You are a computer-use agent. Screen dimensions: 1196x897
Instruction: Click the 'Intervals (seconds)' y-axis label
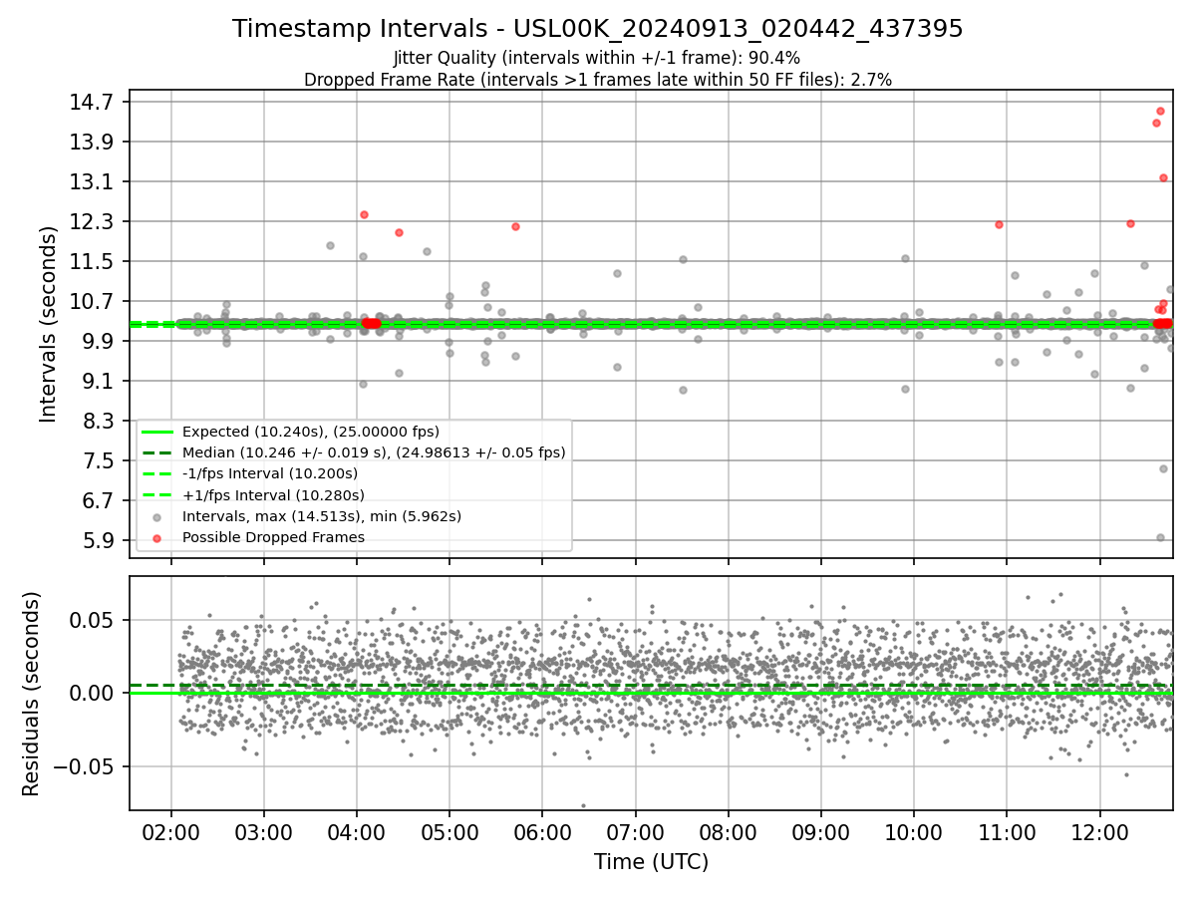[x=49, y=324]
